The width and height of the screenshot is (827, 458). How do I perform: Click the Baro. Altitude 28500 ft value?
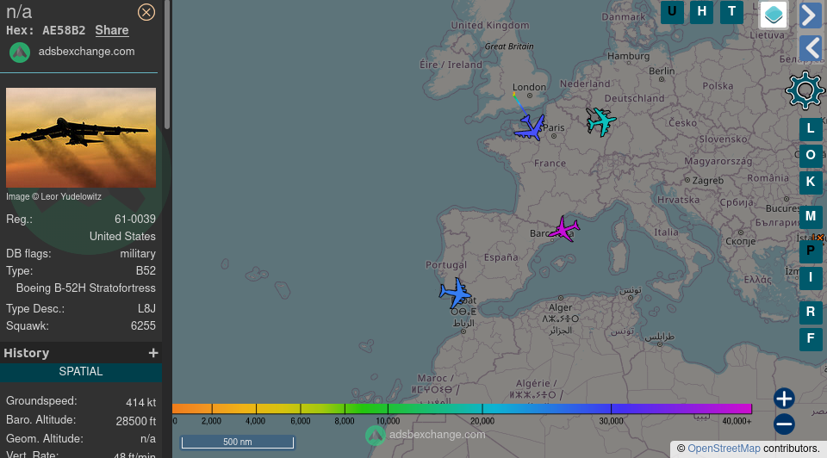[x=135, y=421]
